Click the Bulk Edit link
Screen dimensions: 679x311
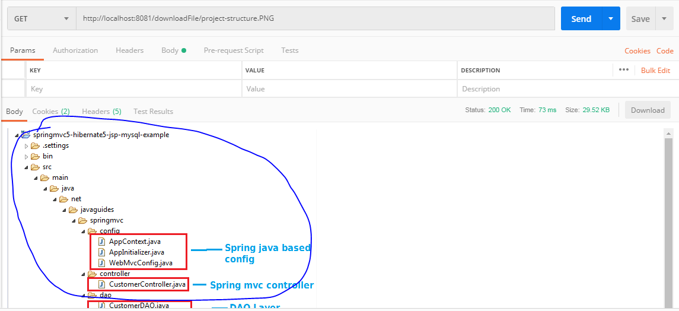[x=655, y=70]
